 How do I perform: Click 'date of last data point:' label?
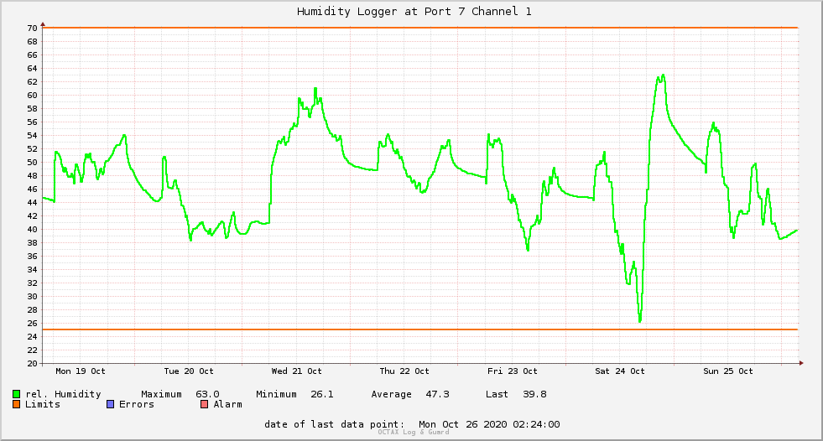[x=335, y=424]
